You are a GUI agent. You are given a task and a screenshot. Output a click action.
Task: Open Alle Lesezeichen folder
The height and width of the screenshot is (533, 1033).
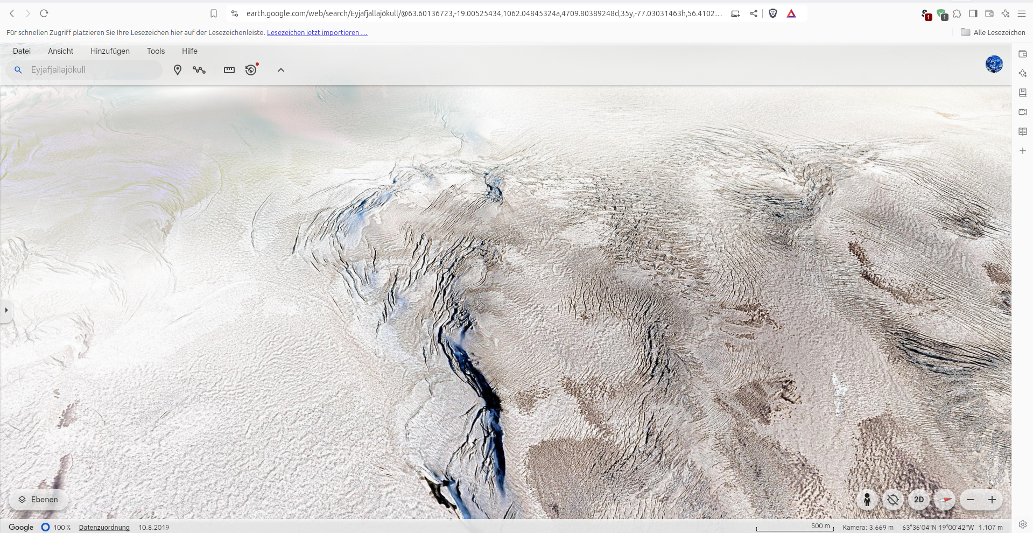tap(993, 32)
